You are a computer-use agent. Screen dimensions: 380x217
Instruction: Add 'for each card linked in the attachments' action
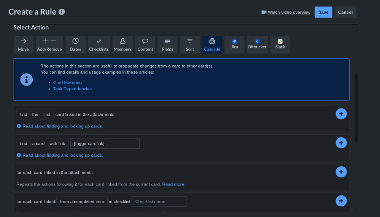(x=341, y=172)
